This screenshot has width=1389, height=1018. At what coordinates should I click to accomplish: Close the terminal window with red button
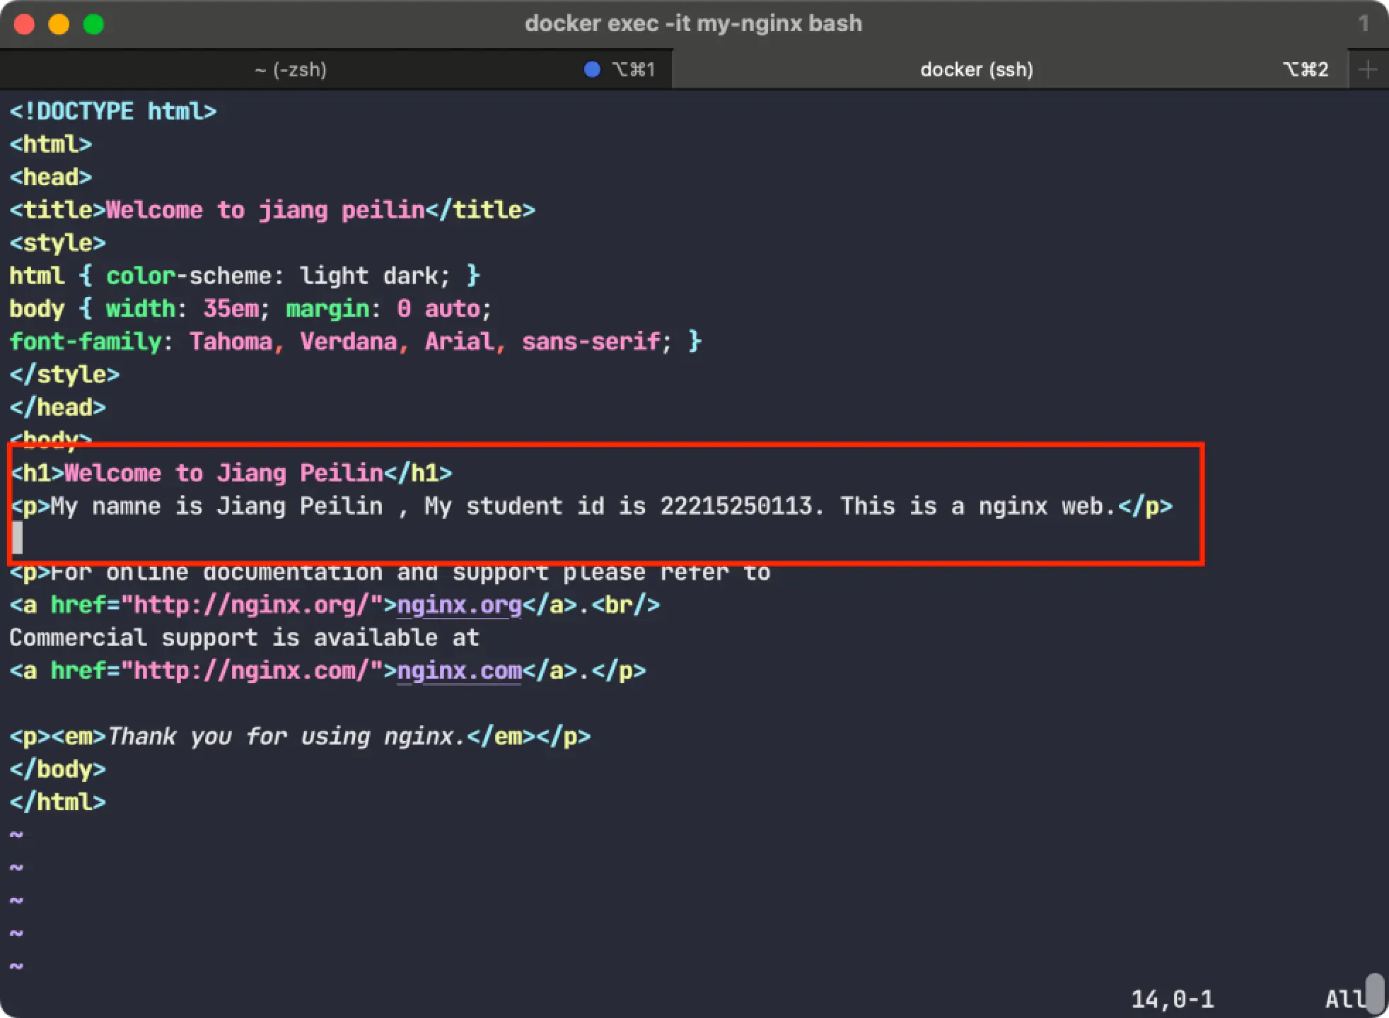(25, 24)
